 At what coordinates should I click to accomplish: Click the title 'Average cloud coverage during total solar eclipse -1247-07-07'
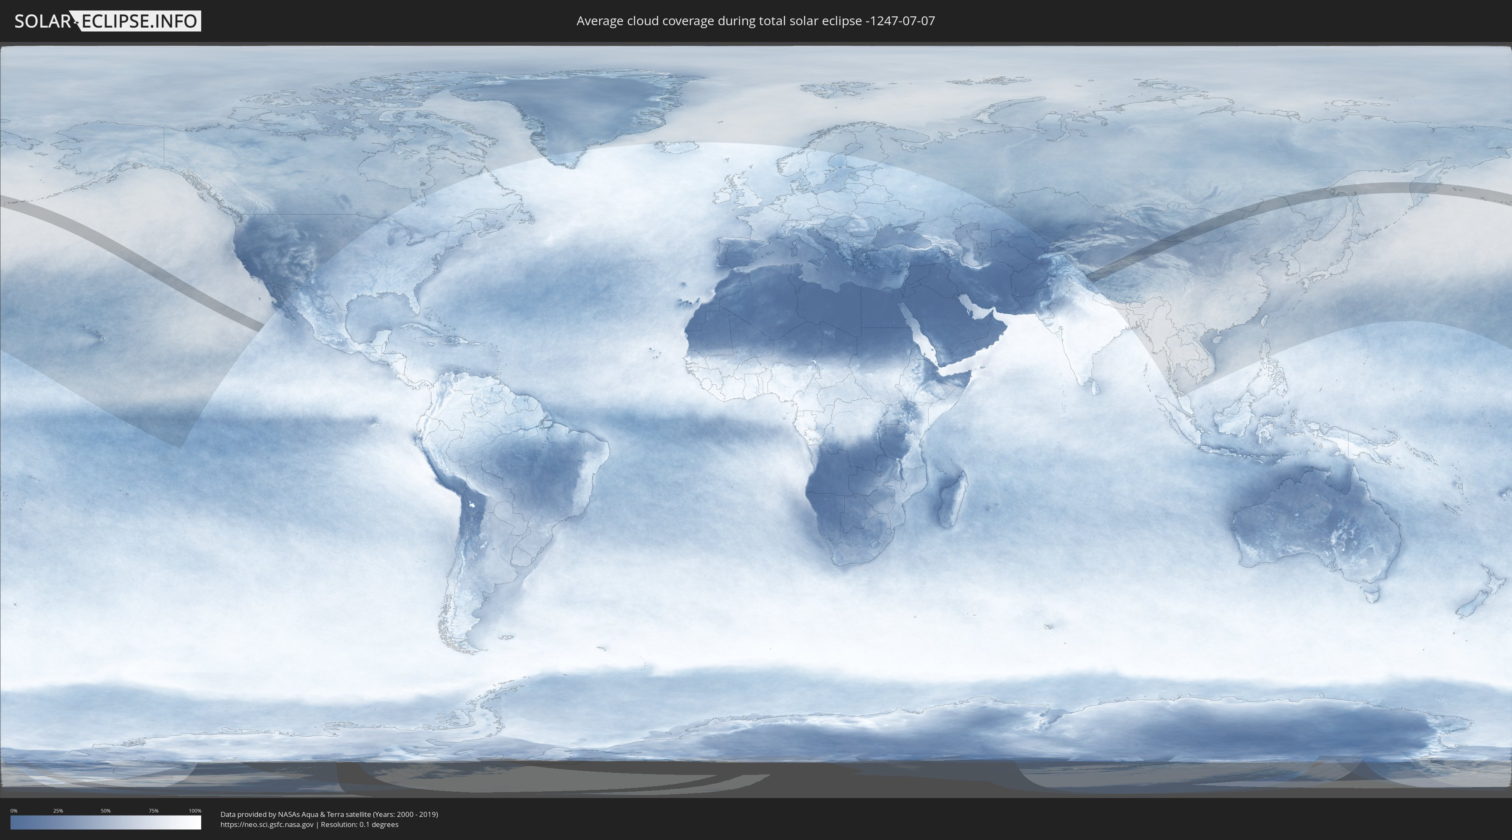click(756, 21)
